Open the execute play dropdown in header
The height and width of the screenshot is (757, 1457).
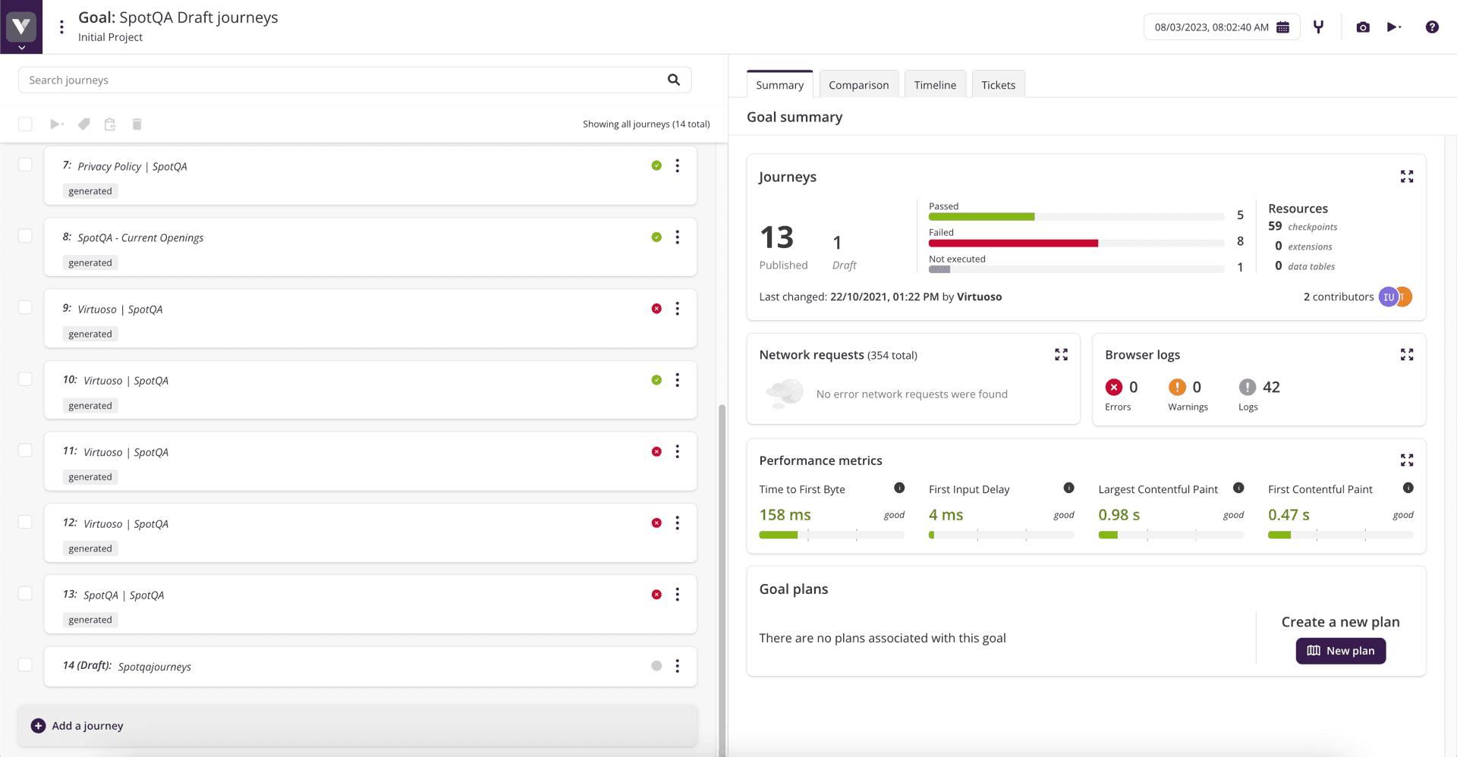(x=1393, y=27)
